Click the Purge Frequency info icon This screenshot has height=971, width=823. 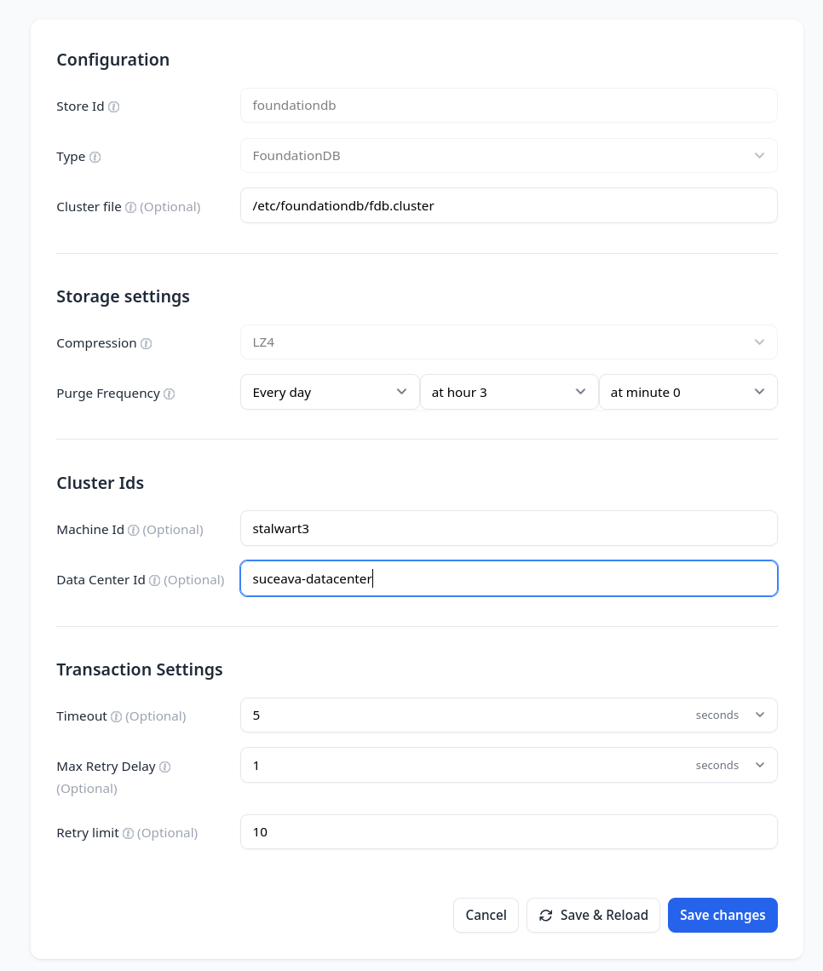[x=170, y=394]
